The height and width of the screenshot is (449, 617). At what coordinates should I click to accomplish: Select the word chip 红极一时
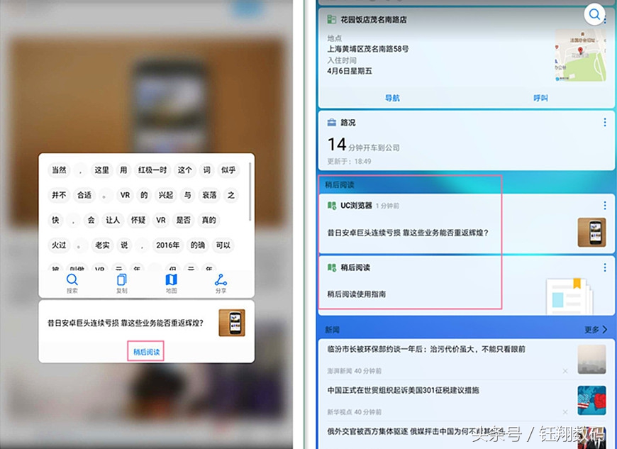point(152,170)
